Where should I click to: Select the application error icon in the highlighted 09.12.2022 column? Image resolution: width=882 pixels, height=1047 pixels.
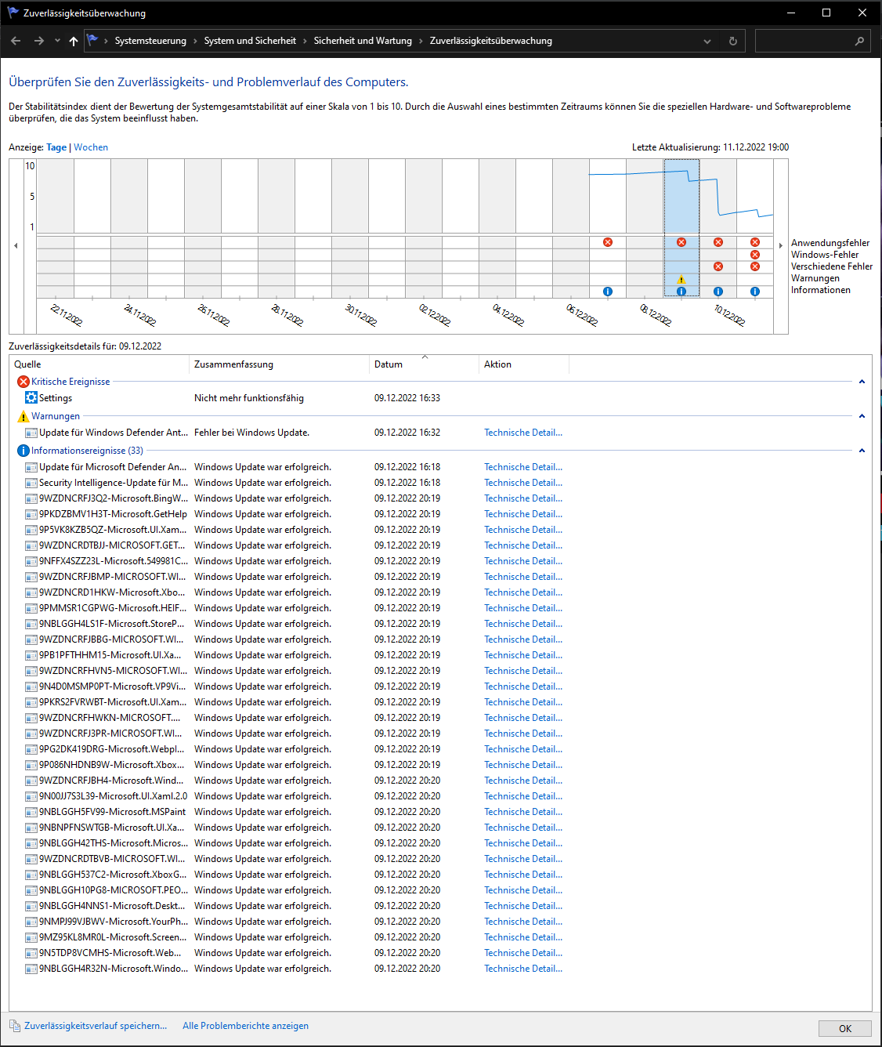tap(681, 242)
